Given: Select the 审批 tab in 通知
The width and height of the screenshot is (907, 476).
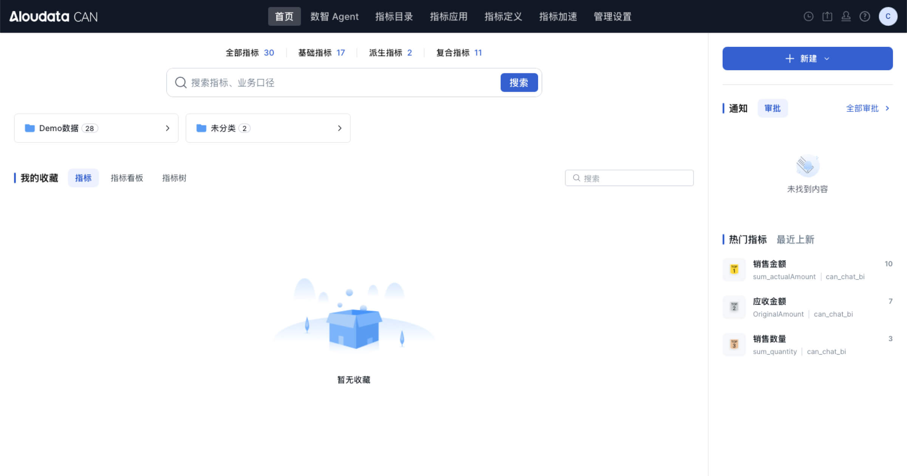Looking at the screenshot, I should [x=772, y=108].
